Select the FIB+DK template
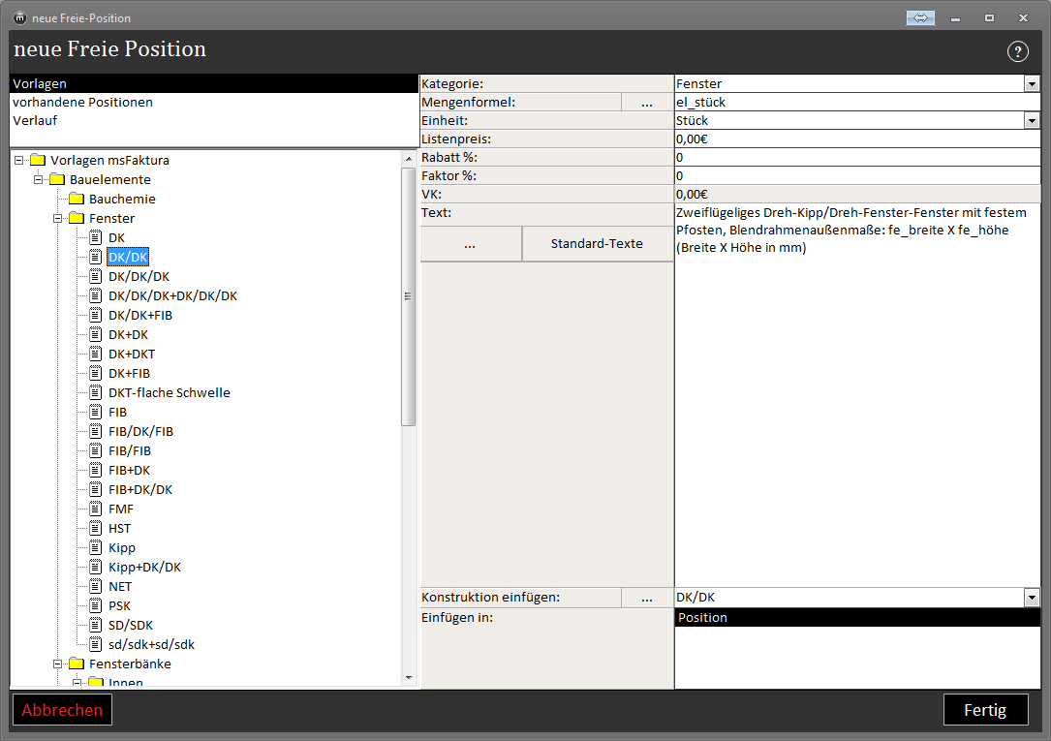Image resolution: width=1051 pixels, height=741 pixels. [x=130, y=471]
